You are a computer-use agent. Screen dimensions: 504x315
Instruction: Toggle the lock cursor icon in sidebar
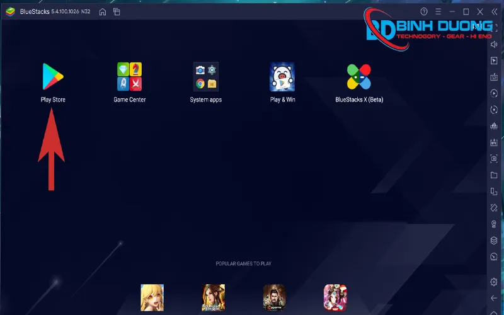[x=494, y=60]
